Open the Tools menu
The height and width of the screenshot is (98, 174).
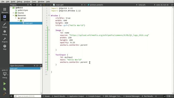[34, 2]
